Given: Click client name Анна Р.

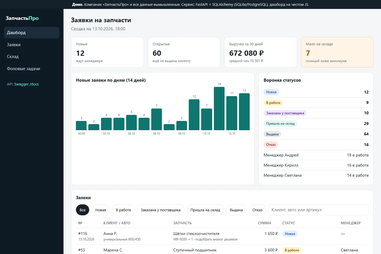Looking at the screenshot, I should tap(110, 234).
